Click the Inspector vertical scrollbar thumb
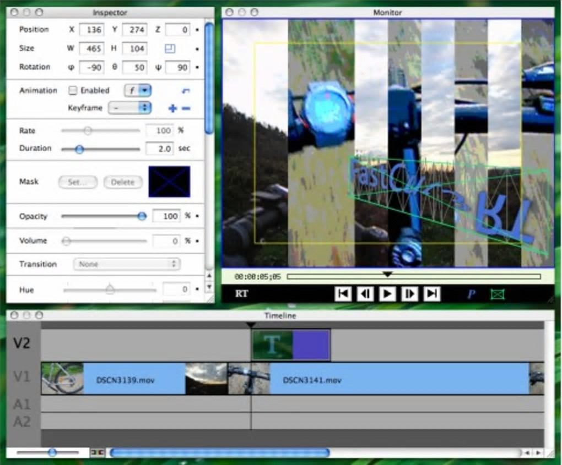 (209, 78)
